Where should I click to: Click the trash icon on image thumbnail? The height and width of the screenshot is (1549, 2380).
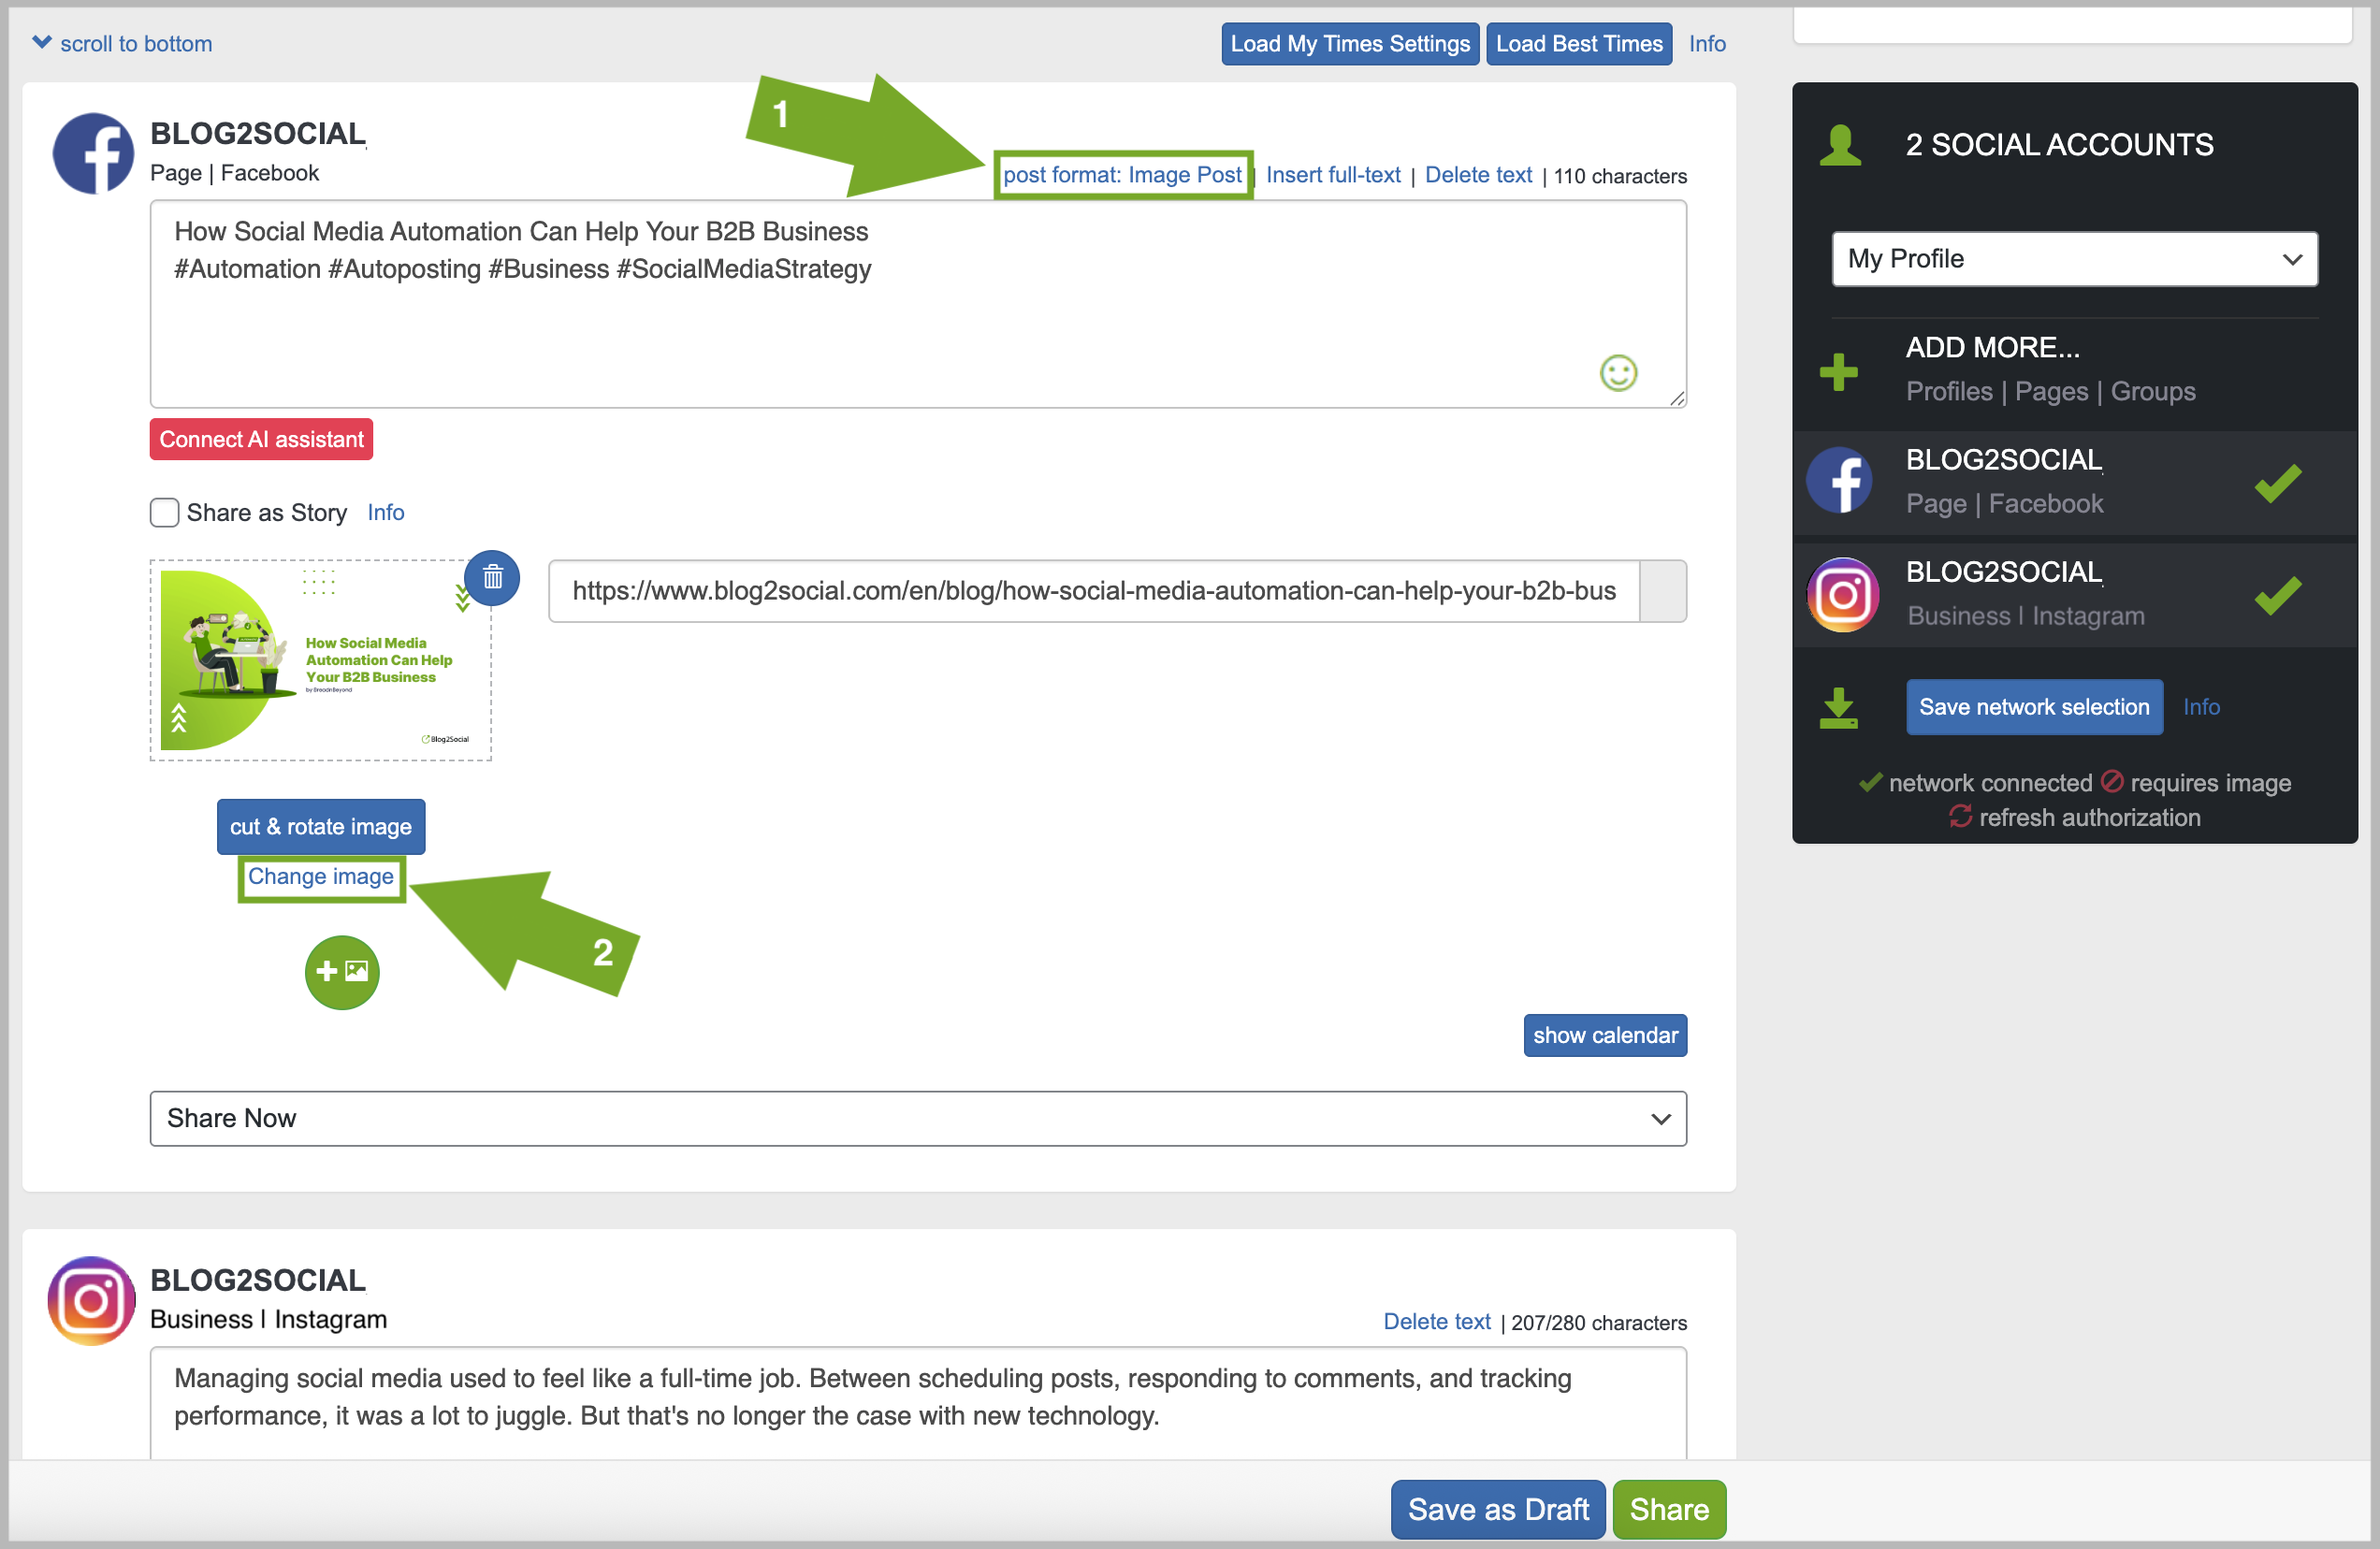(x=492, y=577)
